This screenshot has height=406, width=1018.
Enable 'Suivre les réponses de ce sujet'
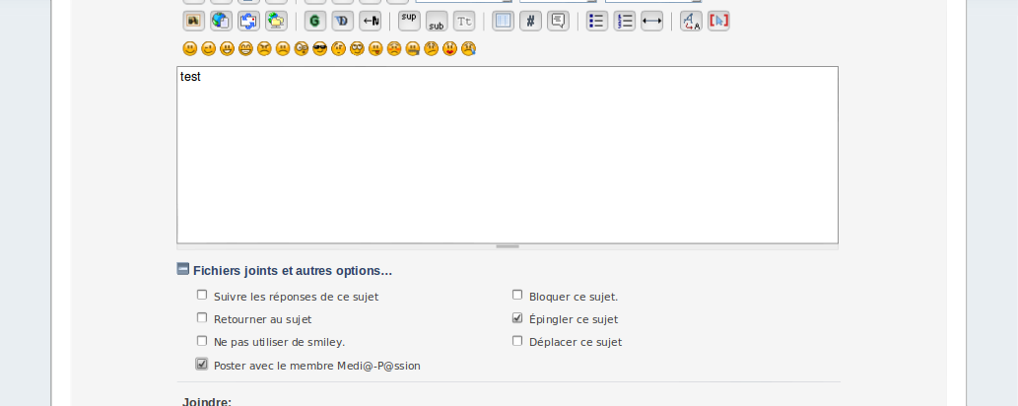pyautogui.click(x=202, y=295)
